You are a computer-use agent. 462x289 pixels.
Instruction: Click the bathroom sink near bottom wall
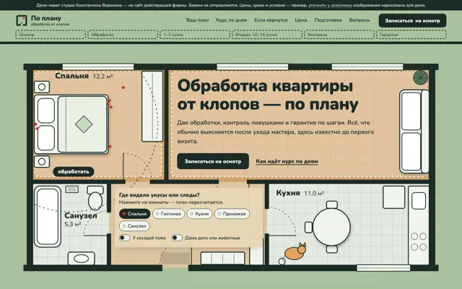tap(82, 259)
